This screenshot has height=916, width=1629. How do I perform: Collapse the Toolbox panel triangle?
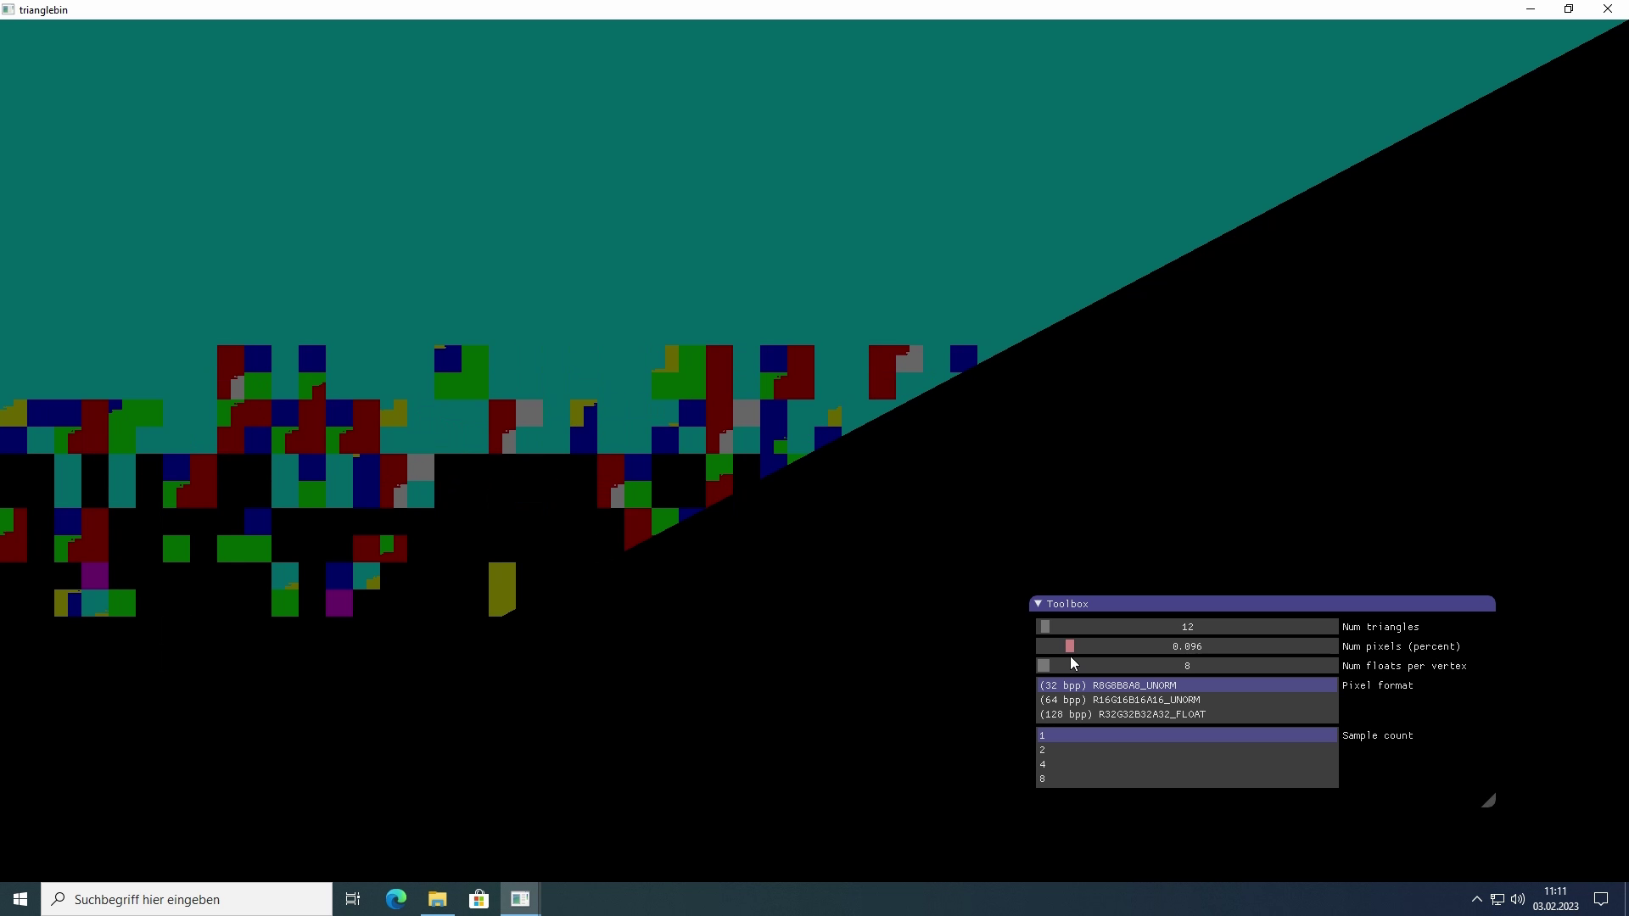pyautogui.click(x=1038, y=604)
